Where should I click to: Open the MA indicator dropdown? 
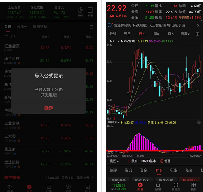tap(119, 42)
